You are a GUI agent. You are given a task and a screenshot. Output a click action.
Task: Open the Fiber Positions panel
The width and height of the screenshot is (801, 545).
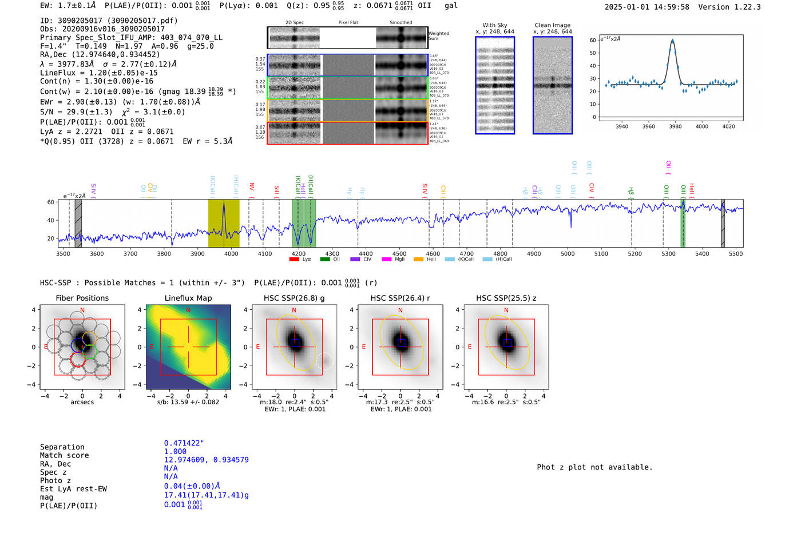(82, 347)
